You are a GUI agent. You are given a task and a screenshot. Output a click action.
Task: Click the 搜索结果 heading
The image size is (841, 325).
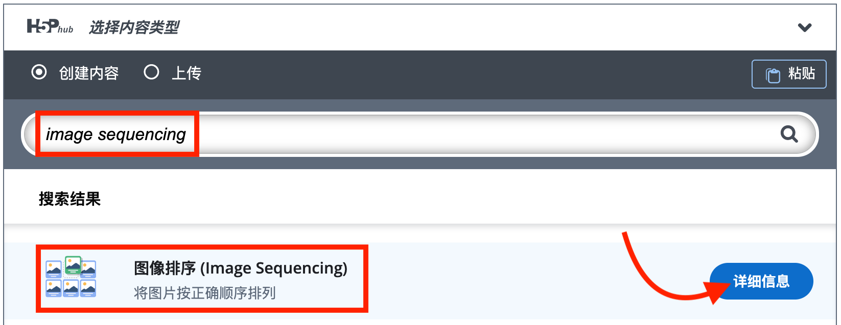[x=70, y=199]
